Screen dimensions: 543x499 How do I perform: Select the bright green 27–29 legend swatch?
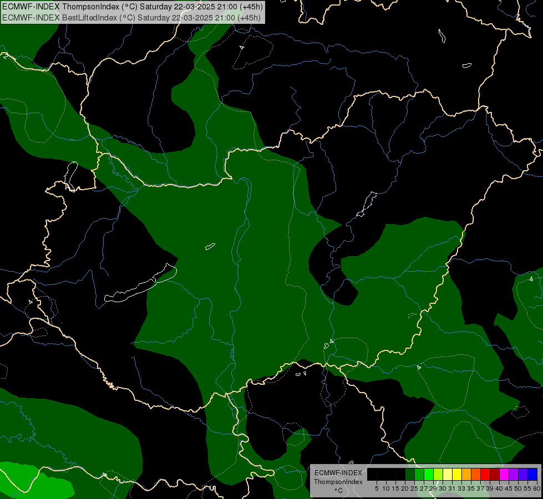click(429, 474)
